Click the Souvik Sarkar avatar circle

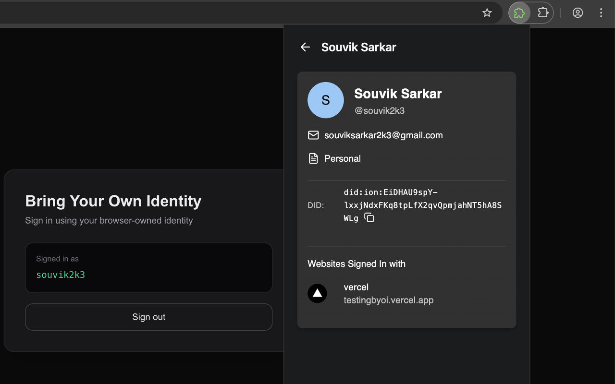click(326, 100)
